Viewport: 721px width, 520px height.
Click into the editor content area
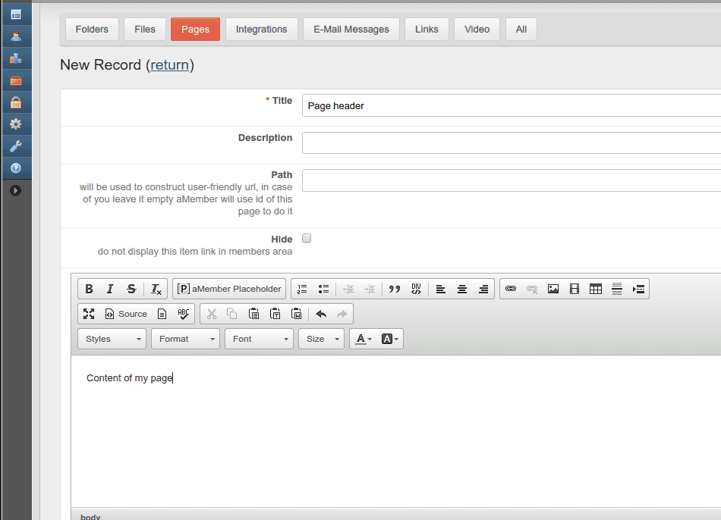click(x=396, y=432)
